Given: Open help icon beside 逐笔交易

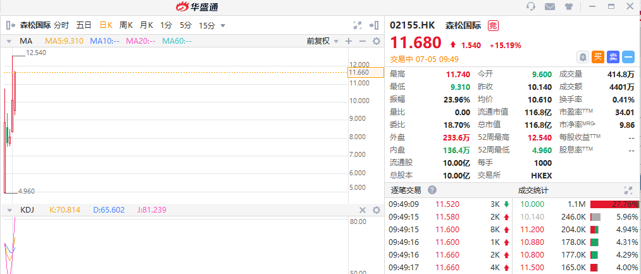Looking at the screenshot, I should coord(432,190).
